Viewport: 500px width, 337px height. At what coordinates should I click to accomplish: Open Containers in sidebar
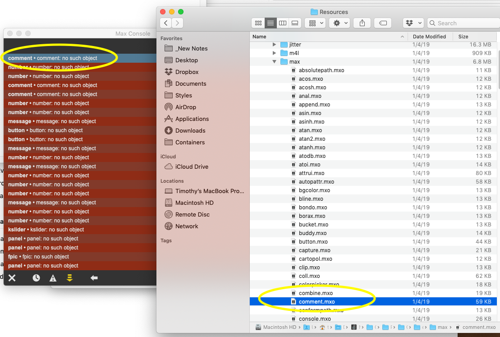185,142
